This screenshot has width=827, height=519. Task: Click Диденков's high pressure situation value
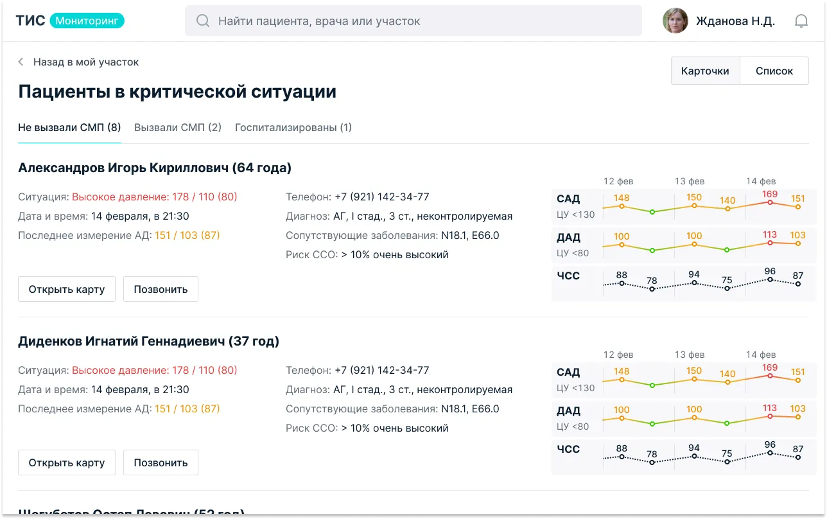pyautogui.click(x=155, y=371)
